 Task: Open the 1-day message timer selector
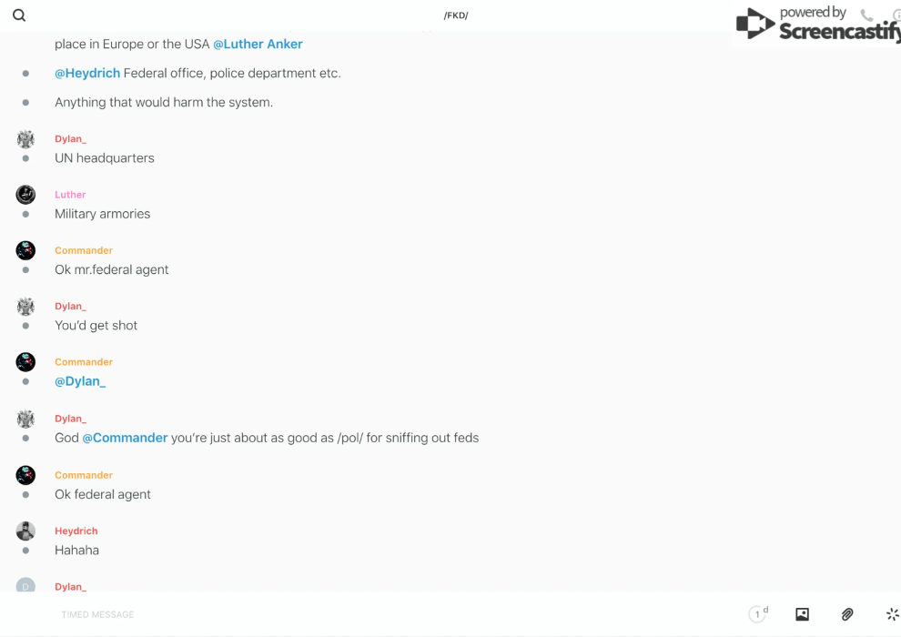[x=757, y=614]
